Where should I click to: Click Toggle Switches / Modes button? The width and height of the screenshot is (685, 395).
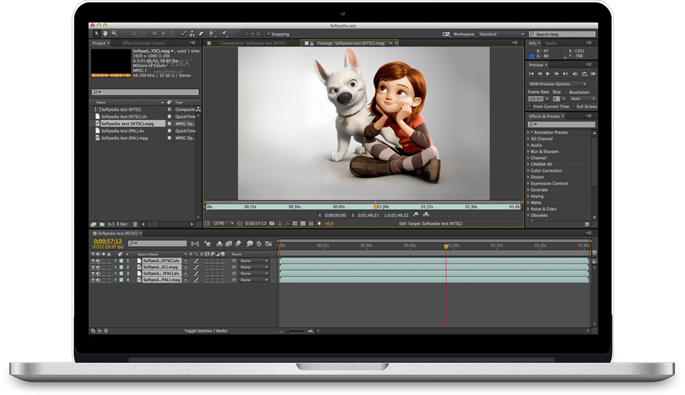[x=205, y=331]
